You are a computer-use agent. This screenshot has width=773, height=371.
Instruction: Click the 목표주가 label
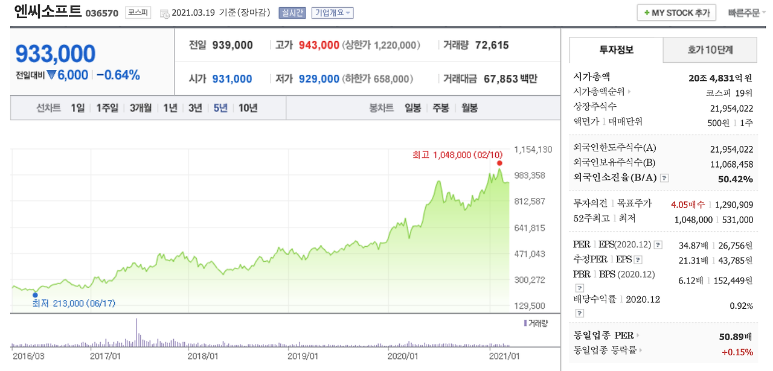633,204
